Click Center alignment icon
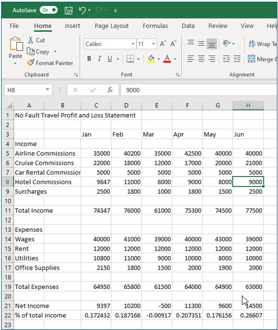This screenshot has height=330, width=278. [201, 59]
